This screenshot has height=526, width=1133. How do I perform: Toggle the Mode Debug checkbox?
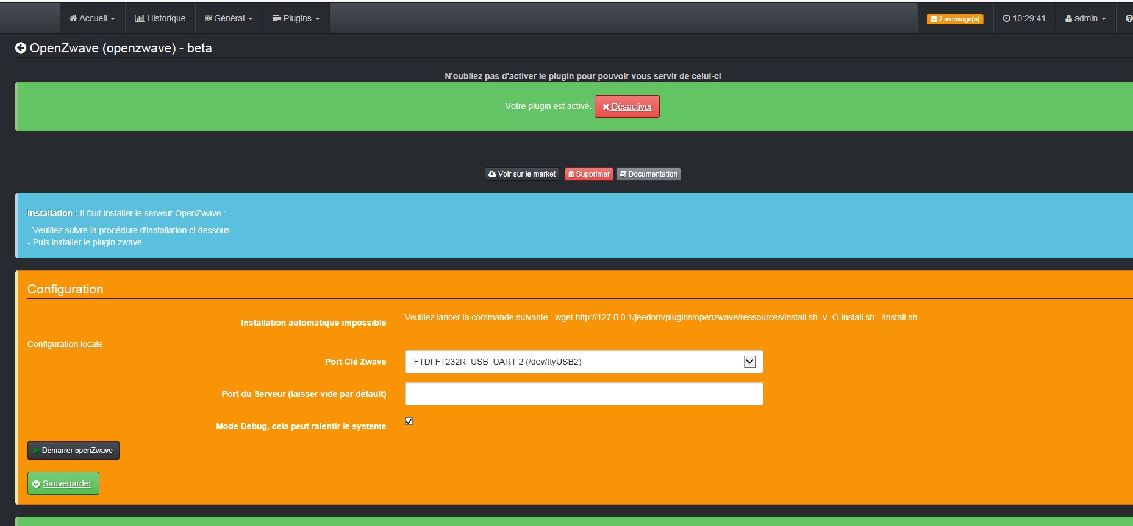409,421
